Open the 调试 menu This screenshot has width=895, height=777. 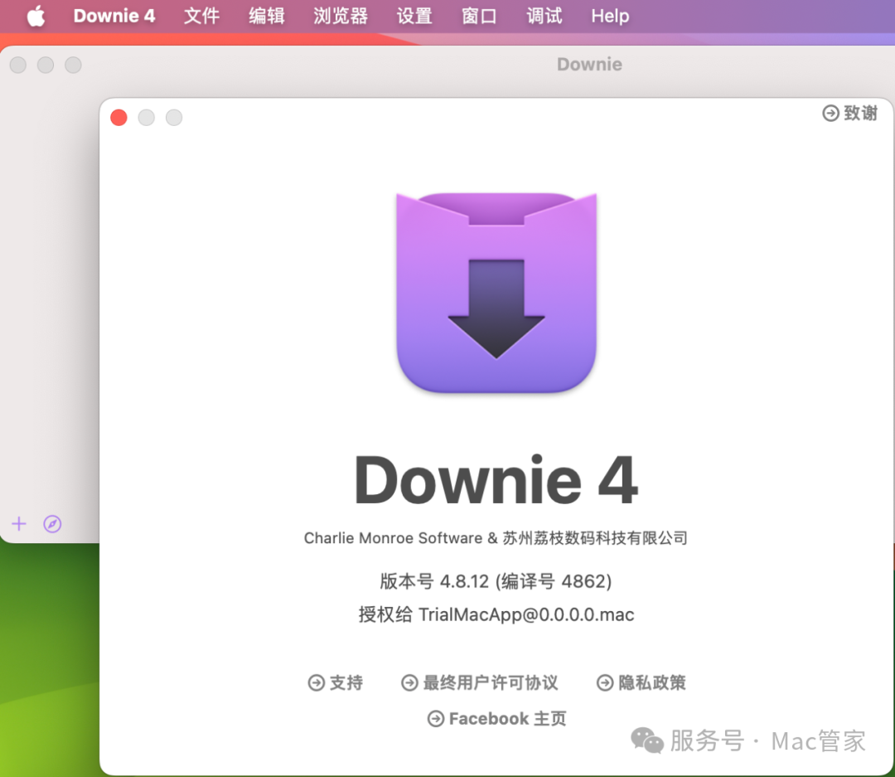[x=544, y=16]
